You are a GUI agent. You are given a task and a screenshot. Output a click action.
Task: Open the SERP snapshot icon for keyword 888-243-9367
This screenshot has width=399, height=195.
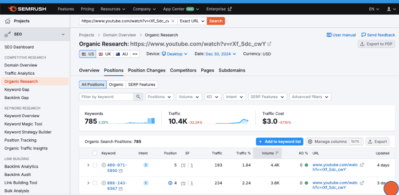click(x=121, y=189)
